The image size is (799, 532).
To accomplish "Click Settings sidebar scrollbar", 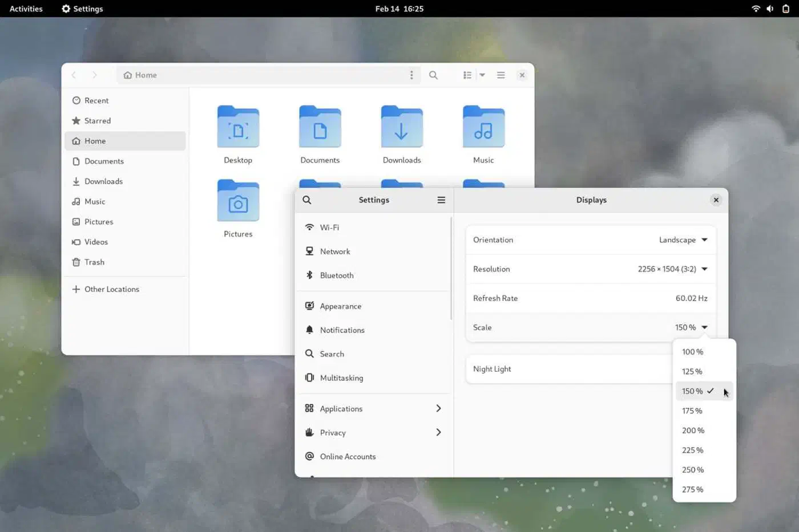I will point(451,268).
